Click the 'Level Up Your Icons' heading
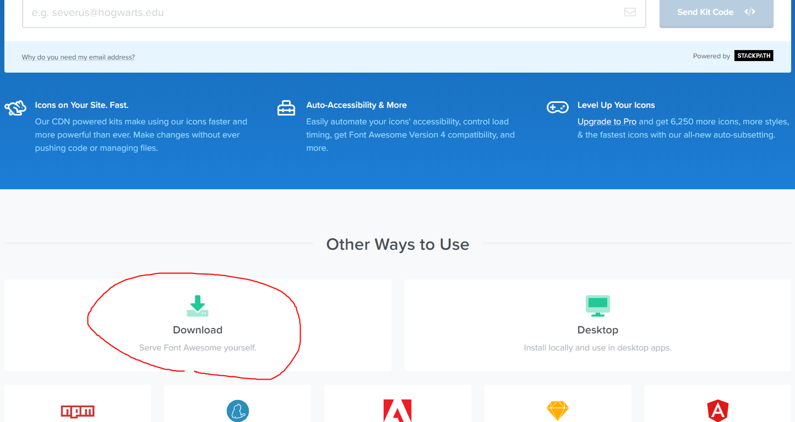This screenshot has width=795, height=422. (616, 105)
